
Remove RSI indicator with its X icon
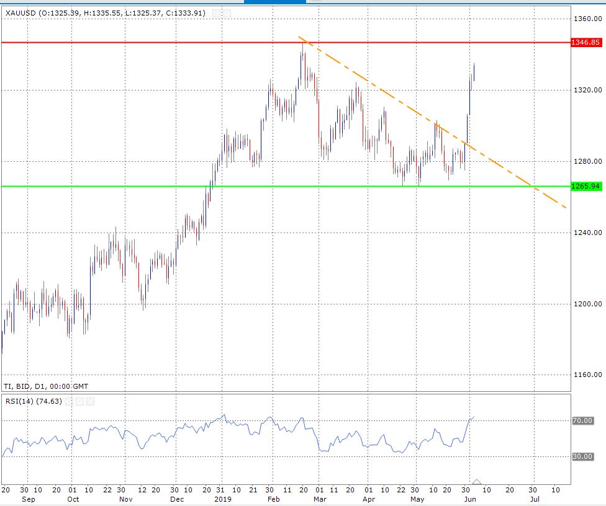pos(90,401)
